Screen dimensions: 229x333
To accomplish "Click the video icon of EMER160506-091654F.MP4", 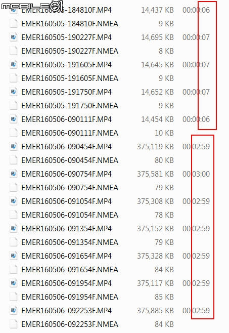I will tap(14, 256).
